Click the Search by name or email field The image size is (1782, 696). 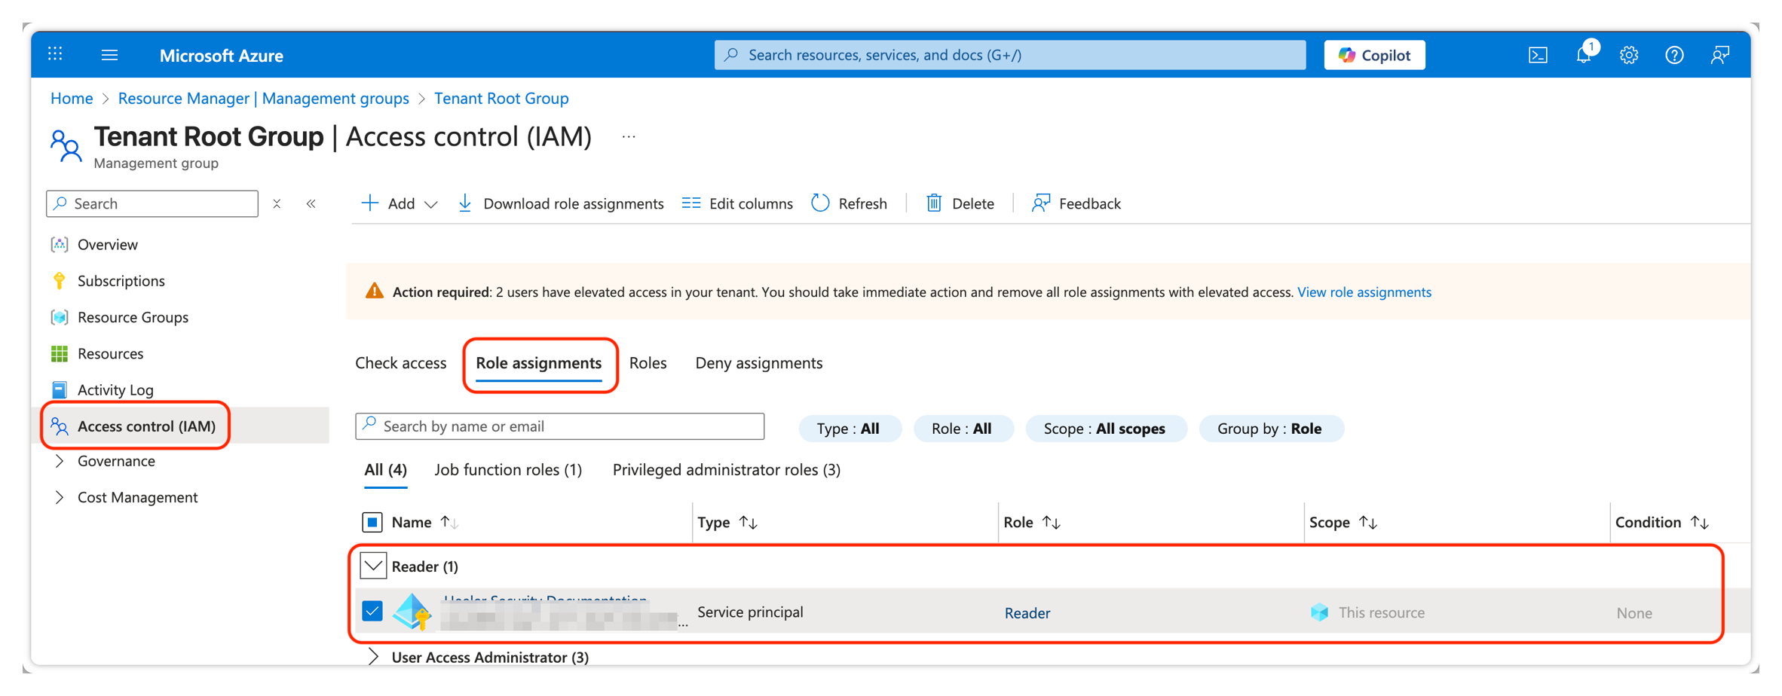pos(560,426)
